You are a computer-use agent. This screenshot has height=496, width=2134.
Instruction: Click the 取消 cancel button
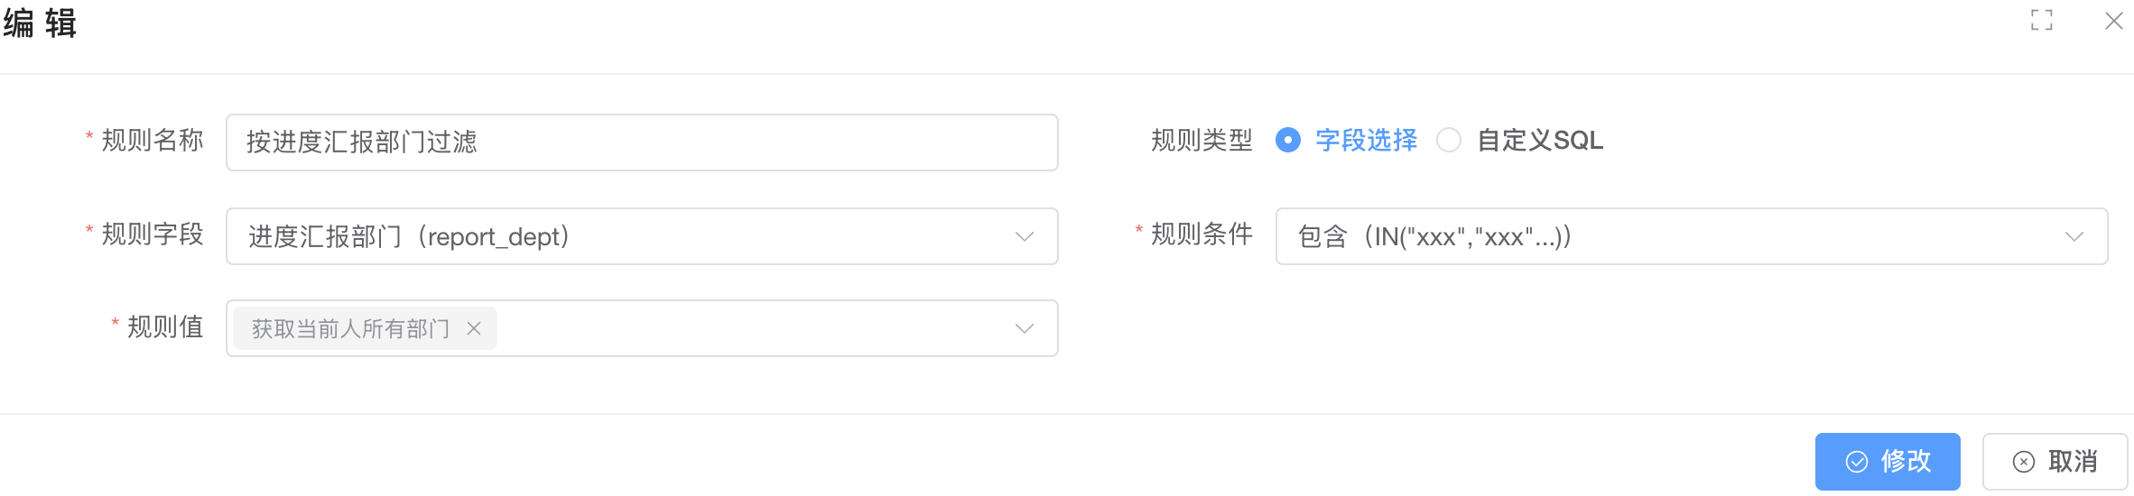tap(2055, 462)
